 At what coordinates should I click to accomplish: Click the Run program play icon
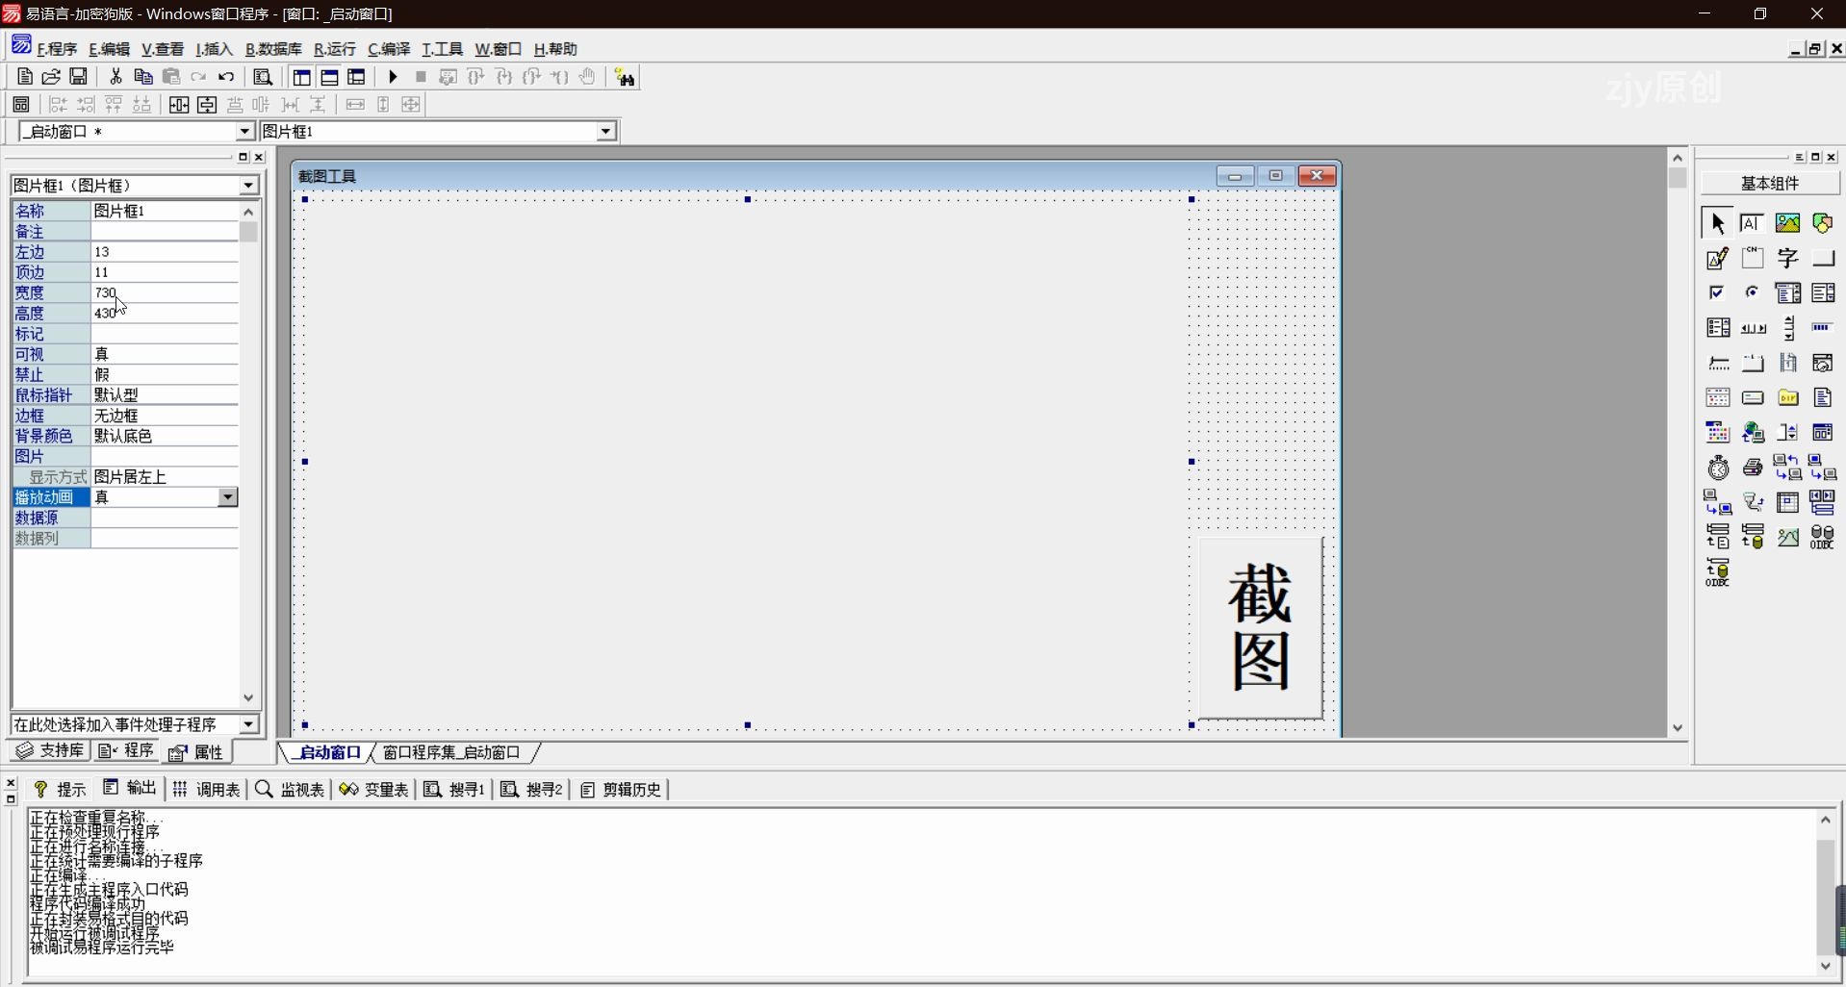(x=393, y=77)
